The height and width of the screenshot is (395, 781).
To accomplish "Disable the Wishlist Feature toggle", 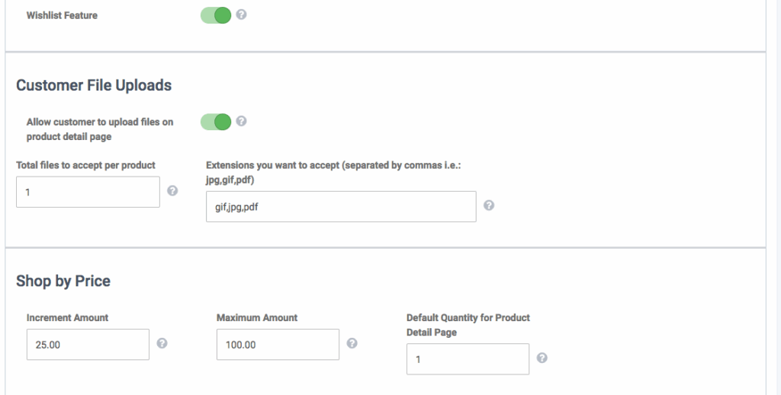I will 216,15.
